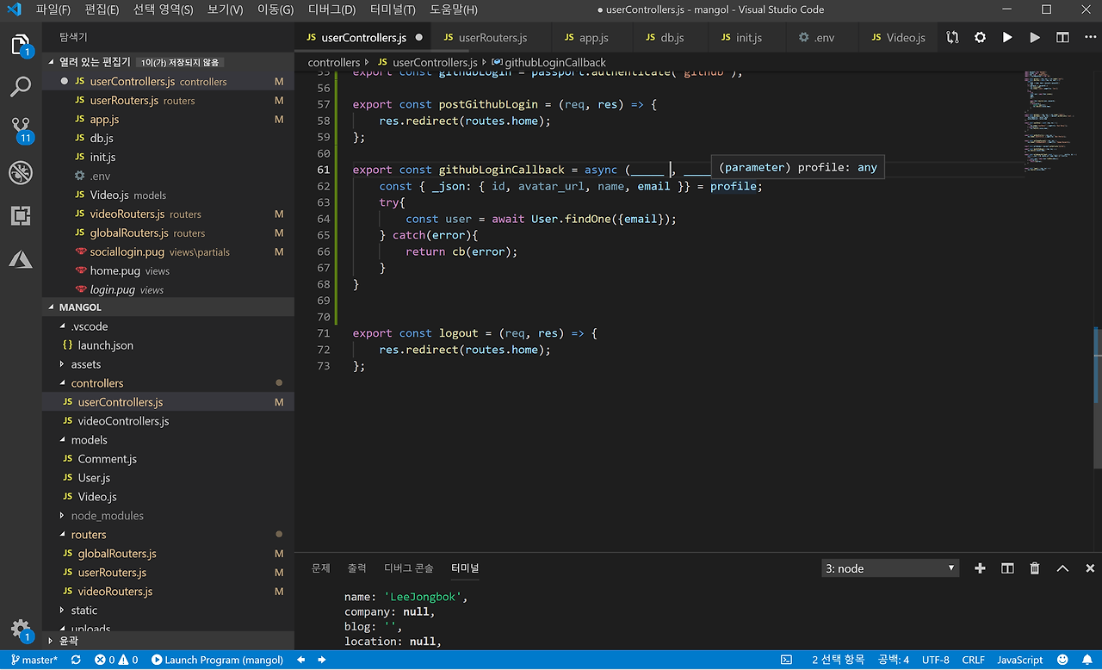Image resolution: width=1102 pixels, height=670 pixels.
Task: Collapse the controllers folder
Action: point(96,383)
